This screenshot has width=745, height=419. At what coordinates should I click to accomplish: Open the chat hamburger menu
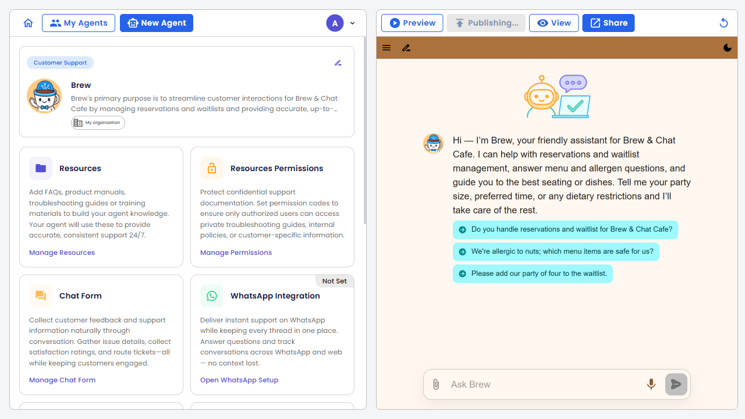pyautogui.click(x=386, y=48)
